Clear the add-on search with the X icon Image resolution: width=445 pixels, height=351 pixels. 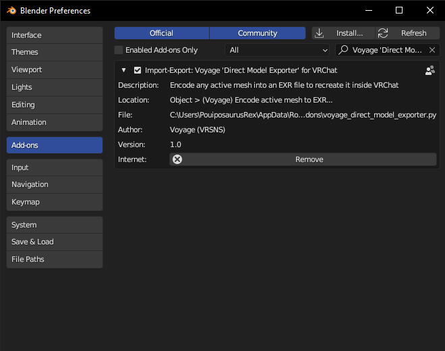point(432,50)
